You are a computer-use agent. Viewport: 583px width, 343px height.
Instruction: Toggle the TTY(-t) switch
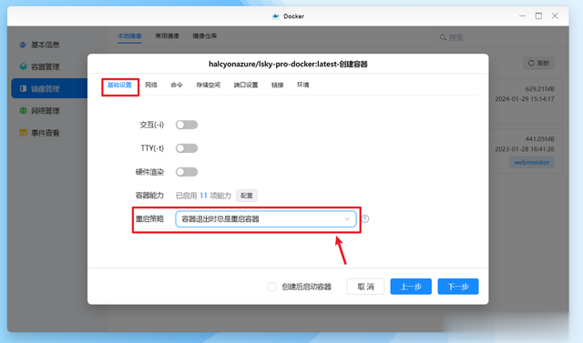[187, 148]
